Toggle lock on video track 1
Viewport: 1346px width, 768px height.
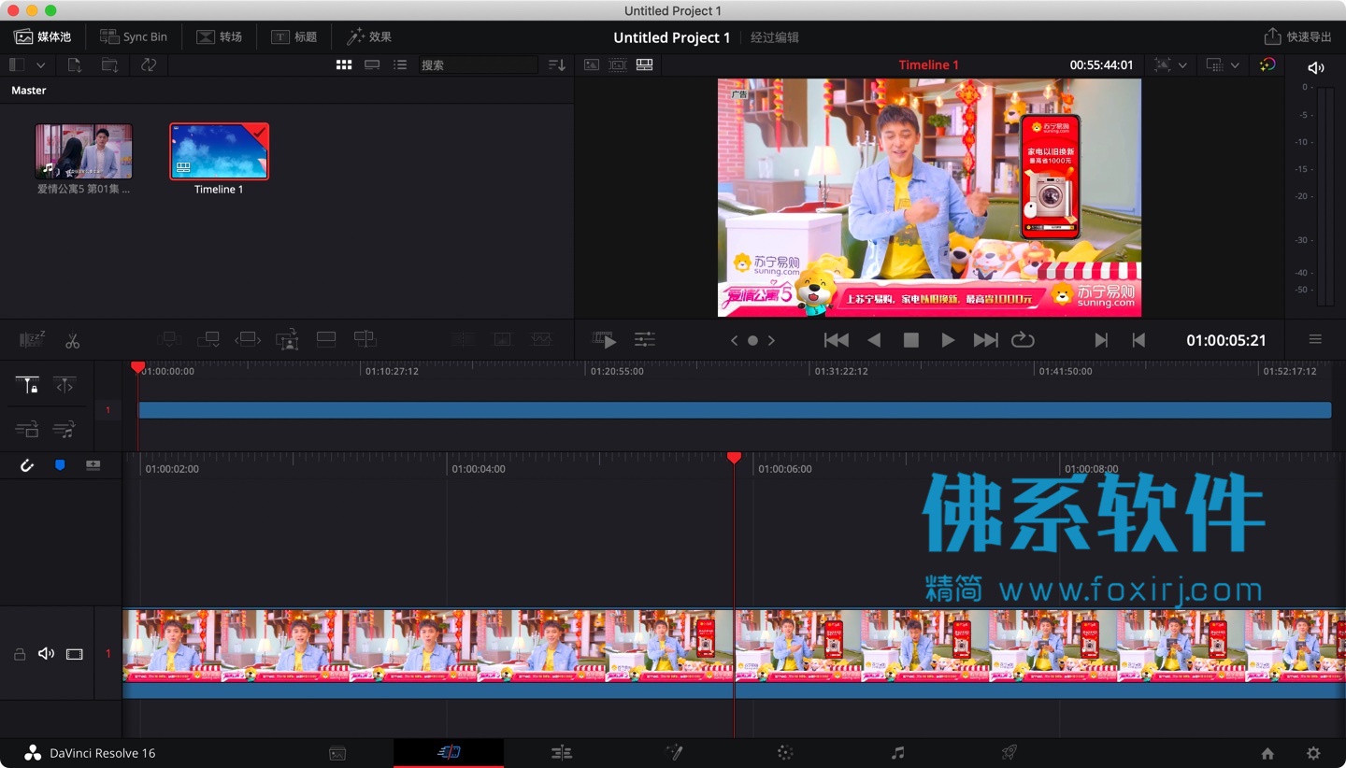[x=19, y=654]
